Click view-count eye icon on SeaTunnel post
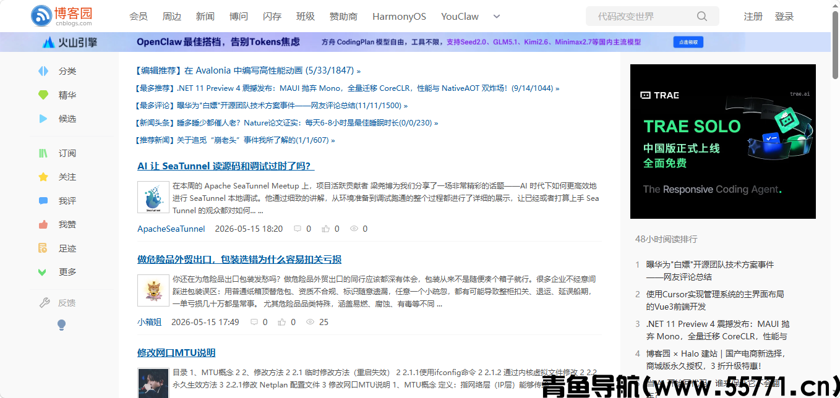This screenshot has height=398, width=840. (354, 229)
